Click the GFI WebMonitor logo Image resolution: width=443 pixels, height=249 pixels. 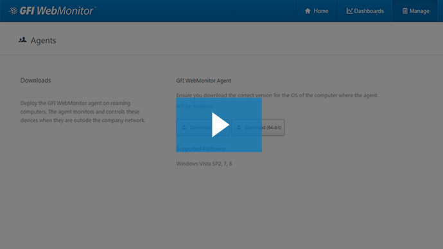click(x=52, y=11)
